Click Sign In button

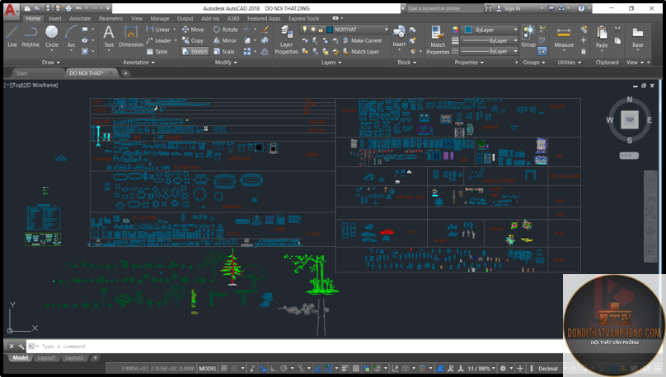click(508, 8)
